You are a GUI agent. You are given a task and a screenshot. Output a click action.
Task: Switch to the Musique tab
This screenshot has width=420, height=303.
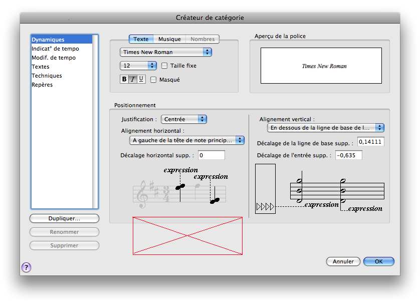169,39
